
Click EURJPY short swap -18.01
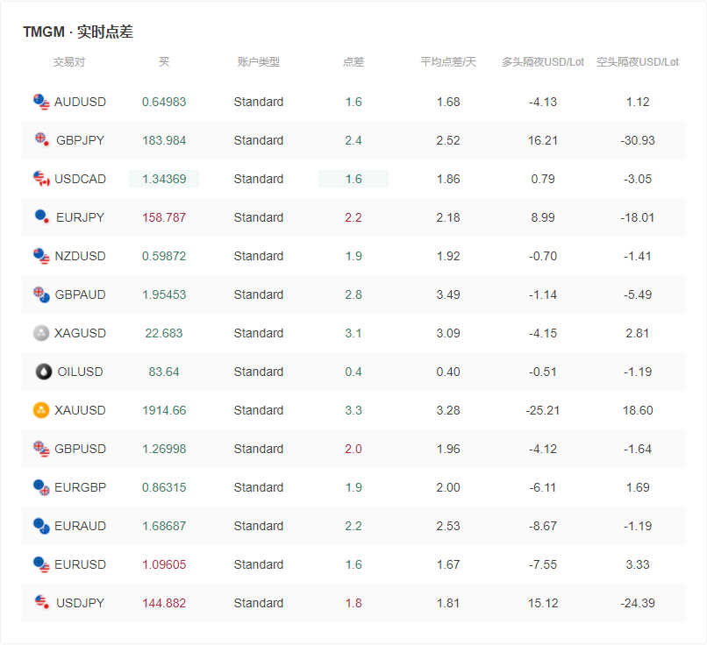(638, 217)
